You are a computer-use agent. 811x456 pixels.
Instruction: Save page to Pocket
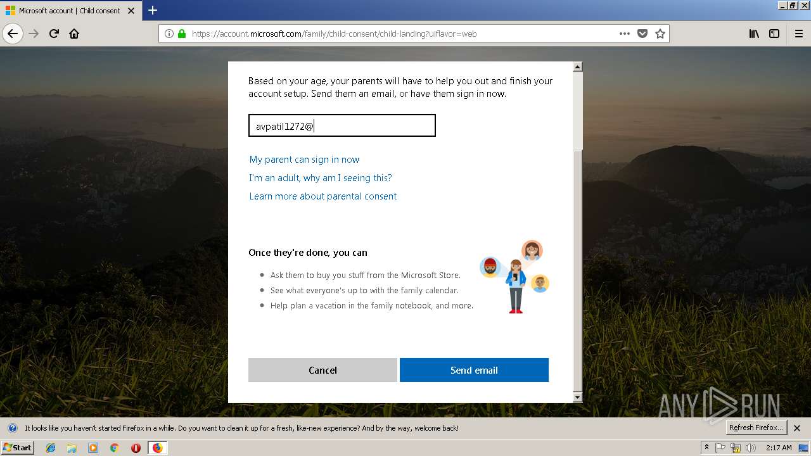click(x=642, y=34)
